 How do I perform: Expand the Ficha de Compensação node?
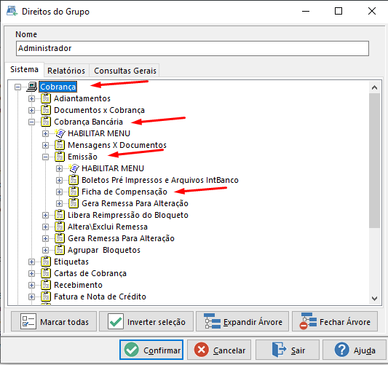59,192
